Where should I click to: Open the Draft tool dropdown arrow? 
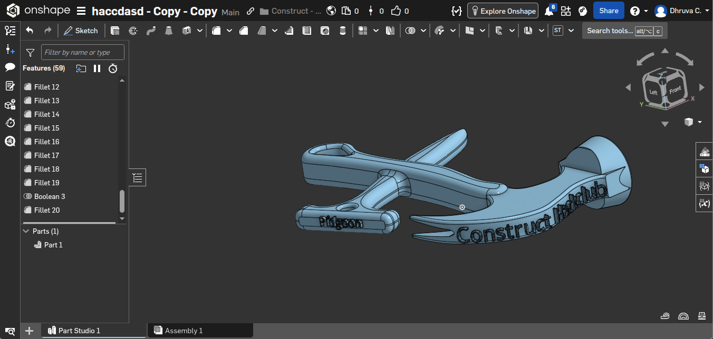tap(275, 31)
